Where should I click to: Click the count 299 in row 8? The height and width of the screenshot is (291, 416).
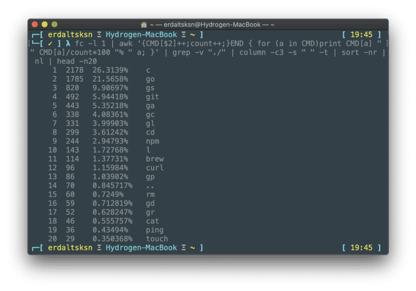point(72,132)
